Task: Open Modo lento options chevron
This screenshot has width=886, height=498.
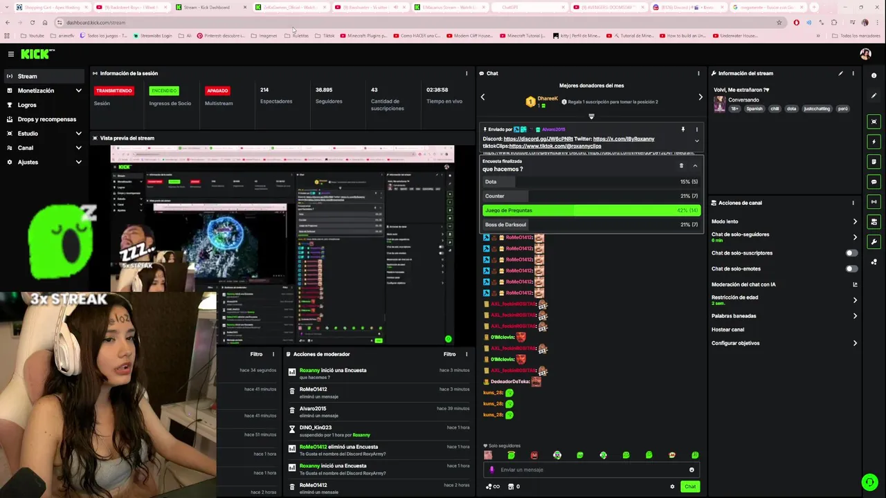Action: [855, 222]
